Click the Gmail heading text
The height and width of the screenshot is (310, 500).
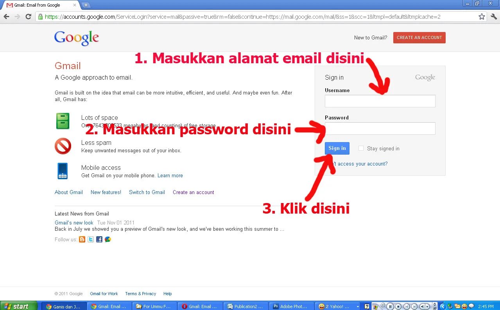pos(68,66)
